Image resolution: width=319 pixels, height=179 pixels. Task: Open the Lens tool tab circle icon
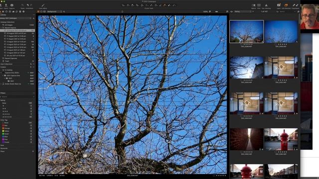click(6, 11)
